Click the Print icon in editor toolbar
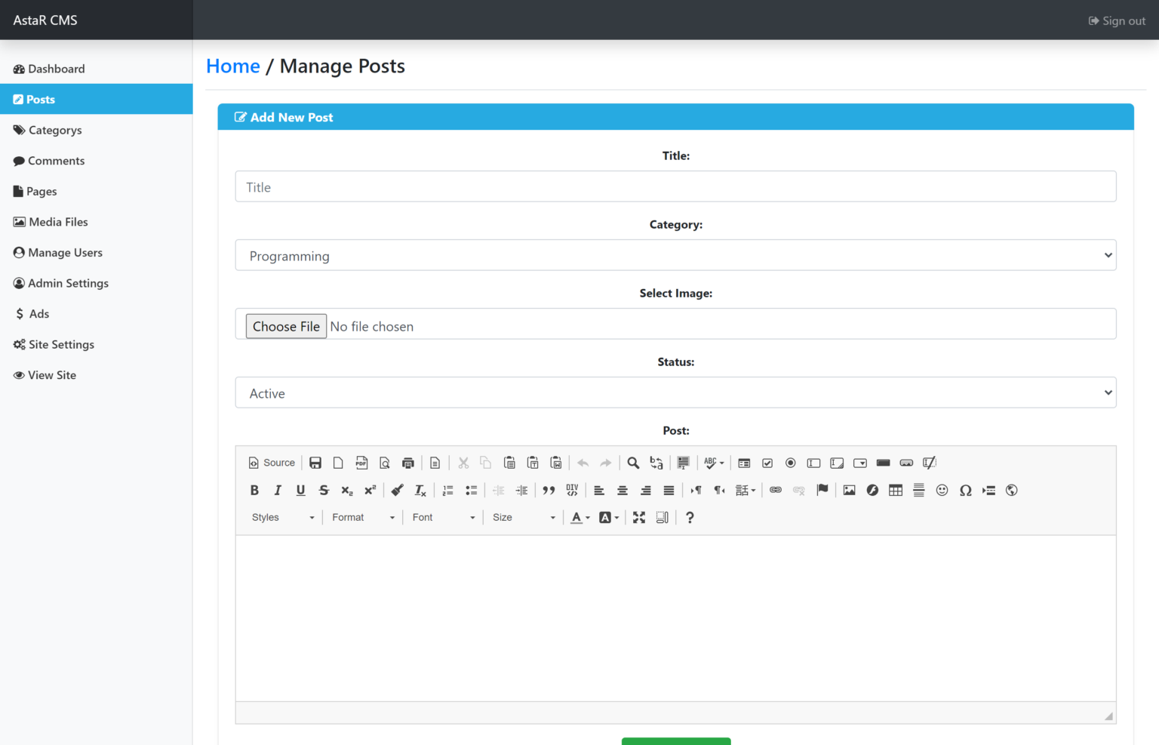The image size is (1159, 745). [408, 463]
